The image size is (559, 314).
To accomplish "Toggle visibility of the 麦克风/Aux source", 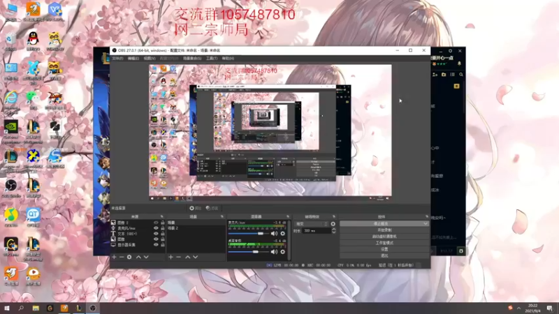I will click(x=156, y=228).
